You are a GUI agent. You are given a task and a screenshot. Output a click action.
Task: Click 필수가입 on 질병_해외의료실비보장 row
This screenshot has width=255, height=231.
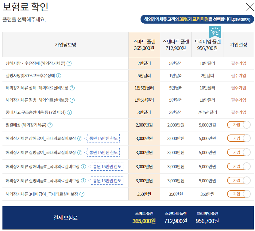tap(238, 100)
